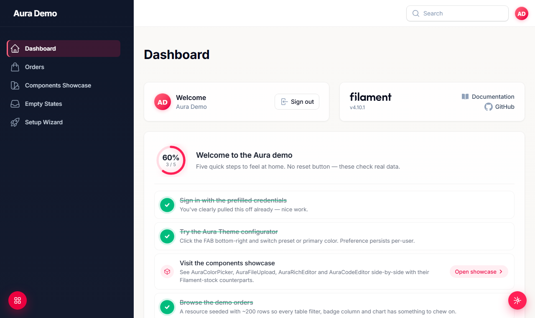Open the AD user avatar menu

522,13
